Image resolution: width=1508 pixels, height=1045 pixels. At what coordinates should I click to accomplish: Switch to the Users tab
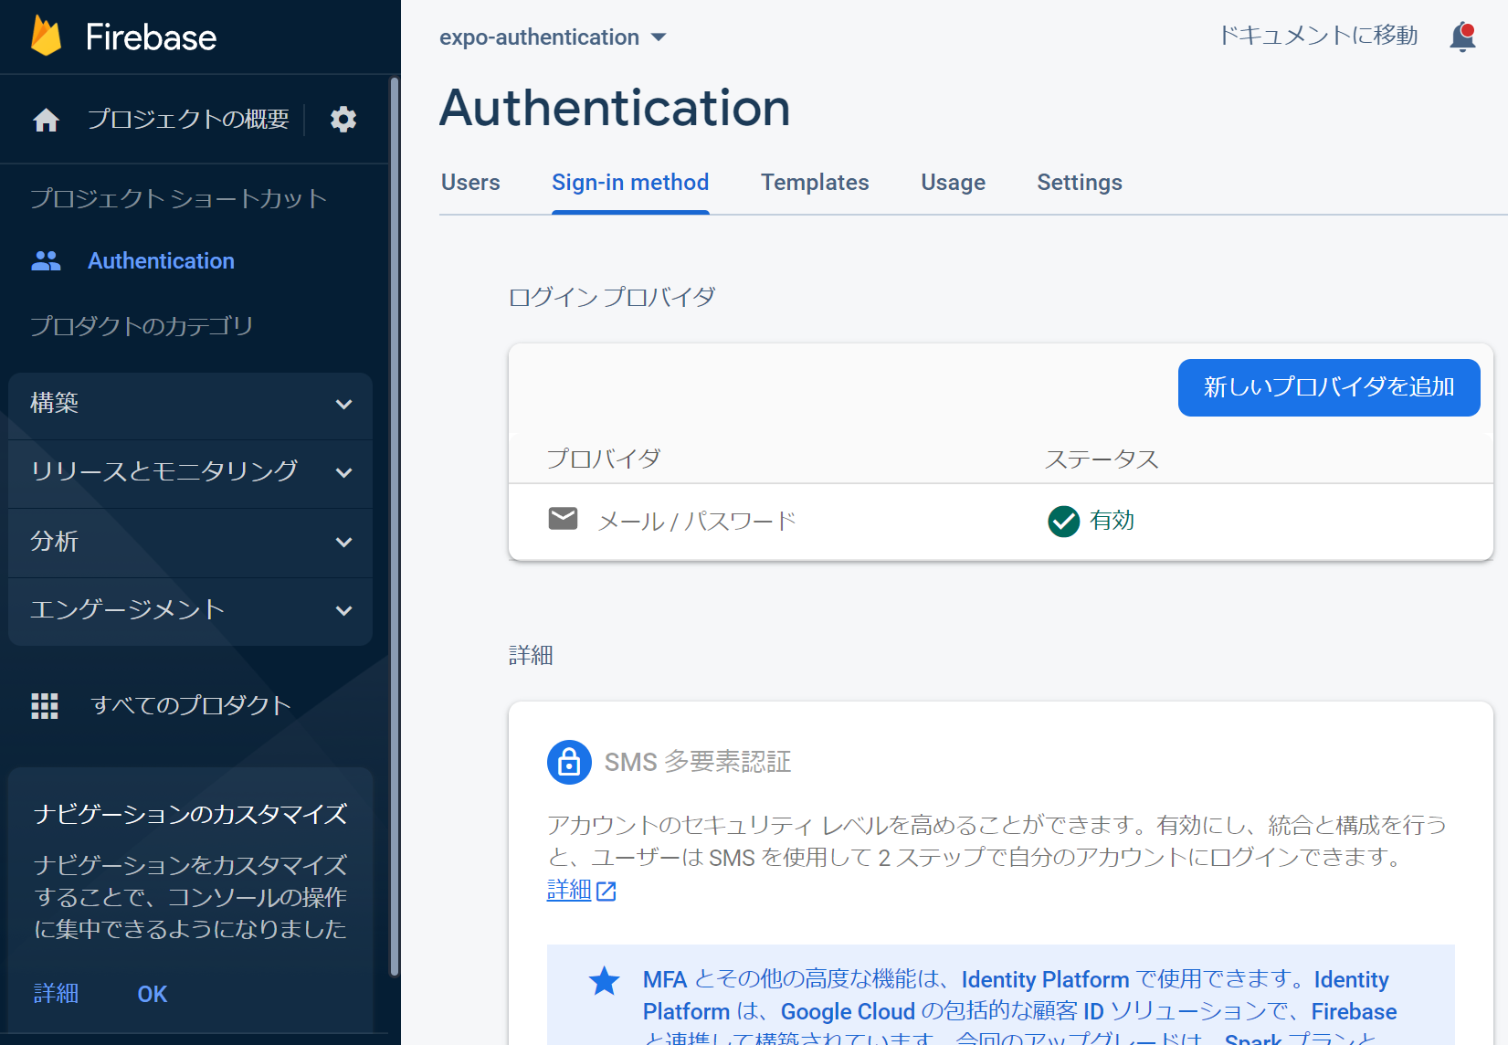click(469, 183)
